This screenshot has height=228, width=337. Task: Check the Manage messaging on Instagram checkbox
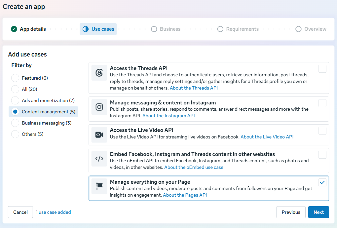pyautogui.click(x=322, y=103)
